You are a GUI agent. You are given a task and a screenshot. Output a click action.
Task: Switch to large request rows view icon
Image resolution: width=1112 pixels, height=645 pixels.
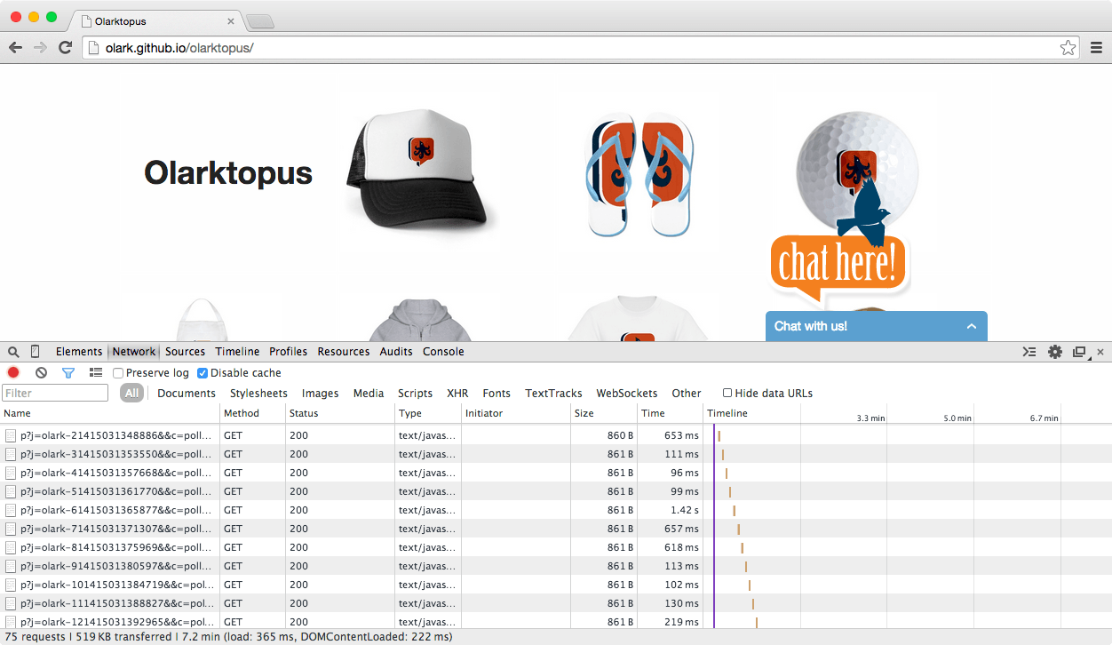[x=96, y=373]
